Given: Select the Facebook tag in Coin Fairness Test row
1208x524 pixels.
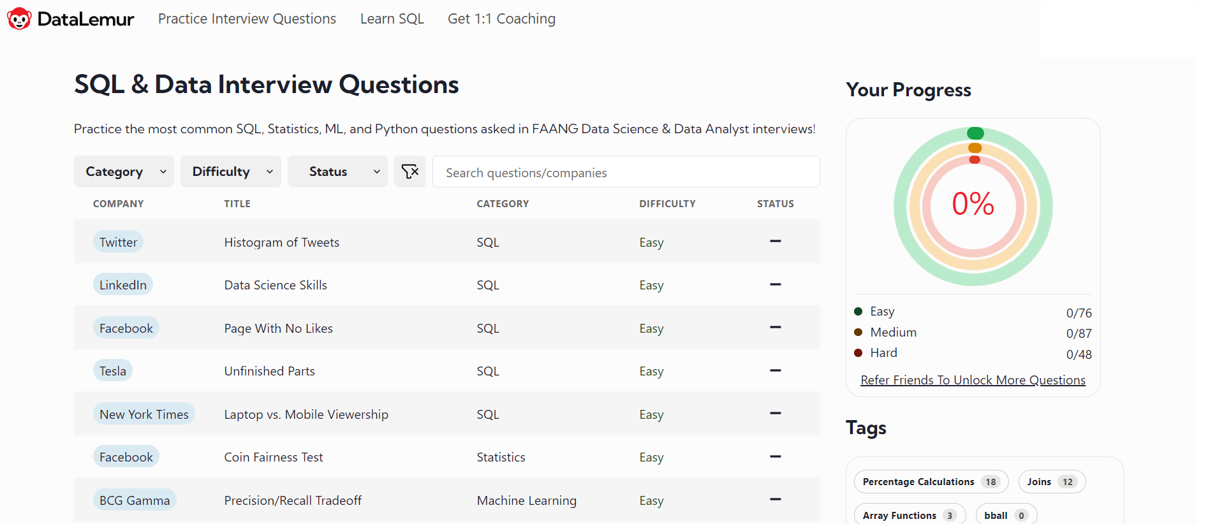Looking at the screenshot, I should [126, 456].
